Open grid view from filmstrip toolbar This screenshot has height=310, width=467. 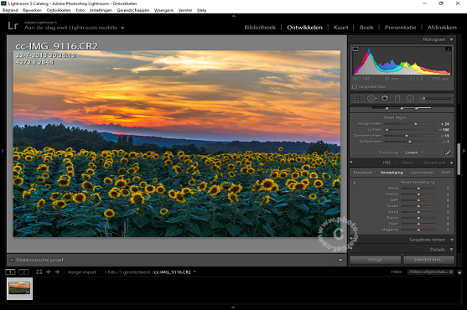point(39,272)
